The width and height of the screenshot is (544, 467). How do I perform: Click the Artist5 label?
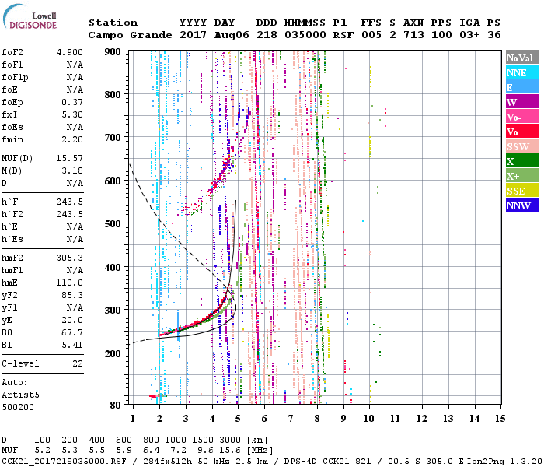click(20, 395)
